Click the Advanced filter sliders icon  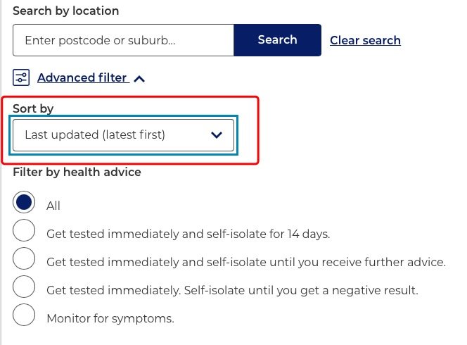click(x=21, y=77)
